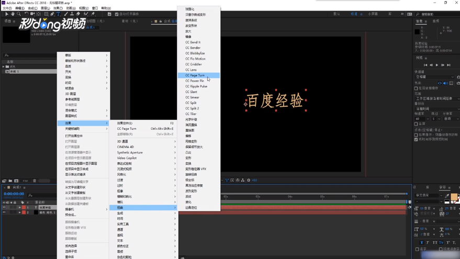Hide layer 2 via eye icon
Image resolution: width=460 pixels, height=259 pixels.
4,212
